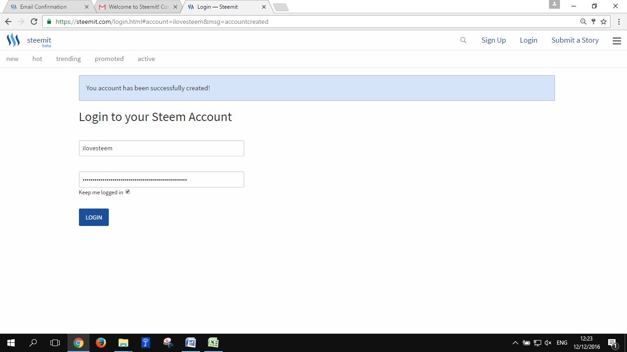Open the Snipping Tool taskbar icon

[x=168, y=343]
